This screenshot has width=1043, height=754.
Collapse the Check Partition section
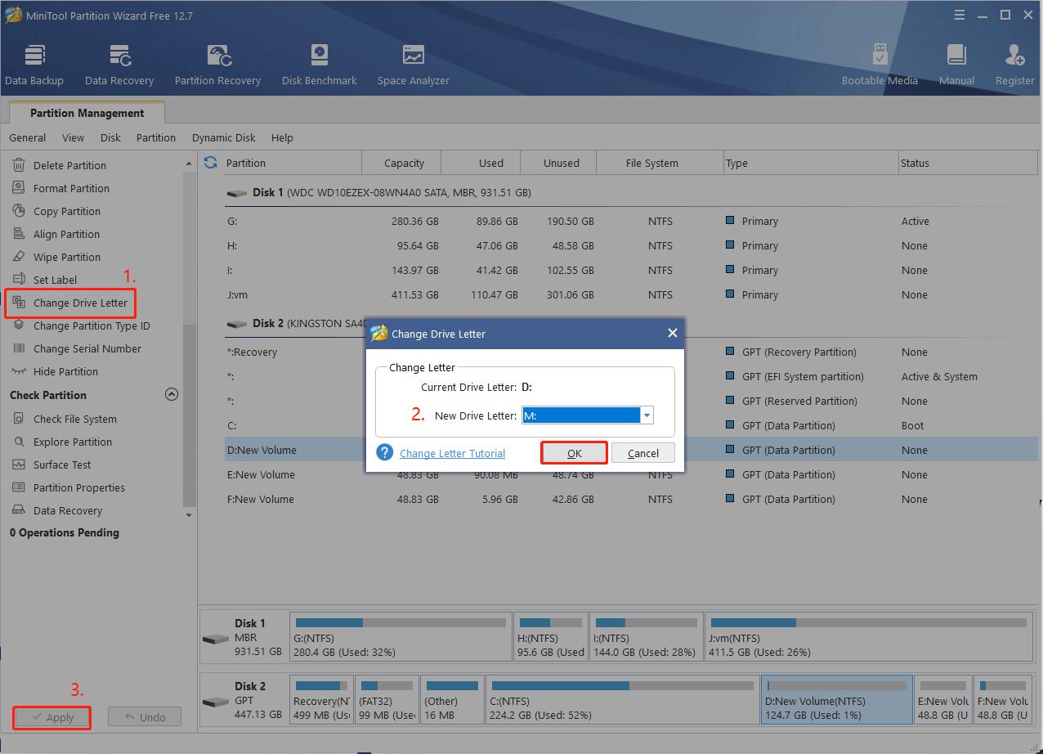coord(172,394)
